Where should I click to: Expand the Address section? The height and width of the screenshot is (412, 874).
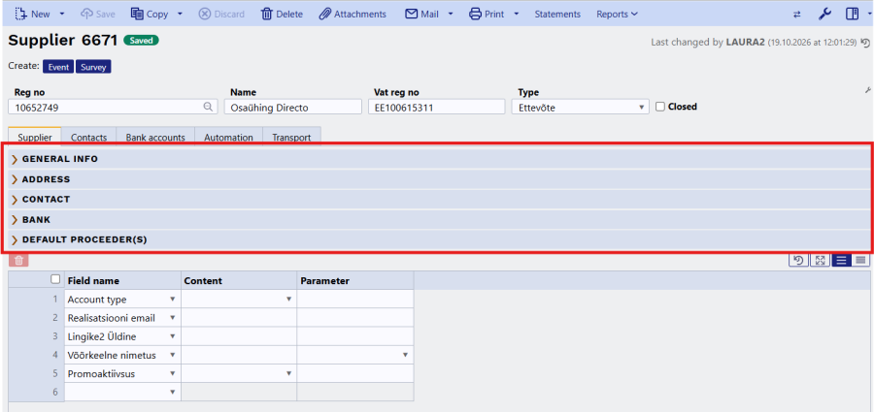438,179
